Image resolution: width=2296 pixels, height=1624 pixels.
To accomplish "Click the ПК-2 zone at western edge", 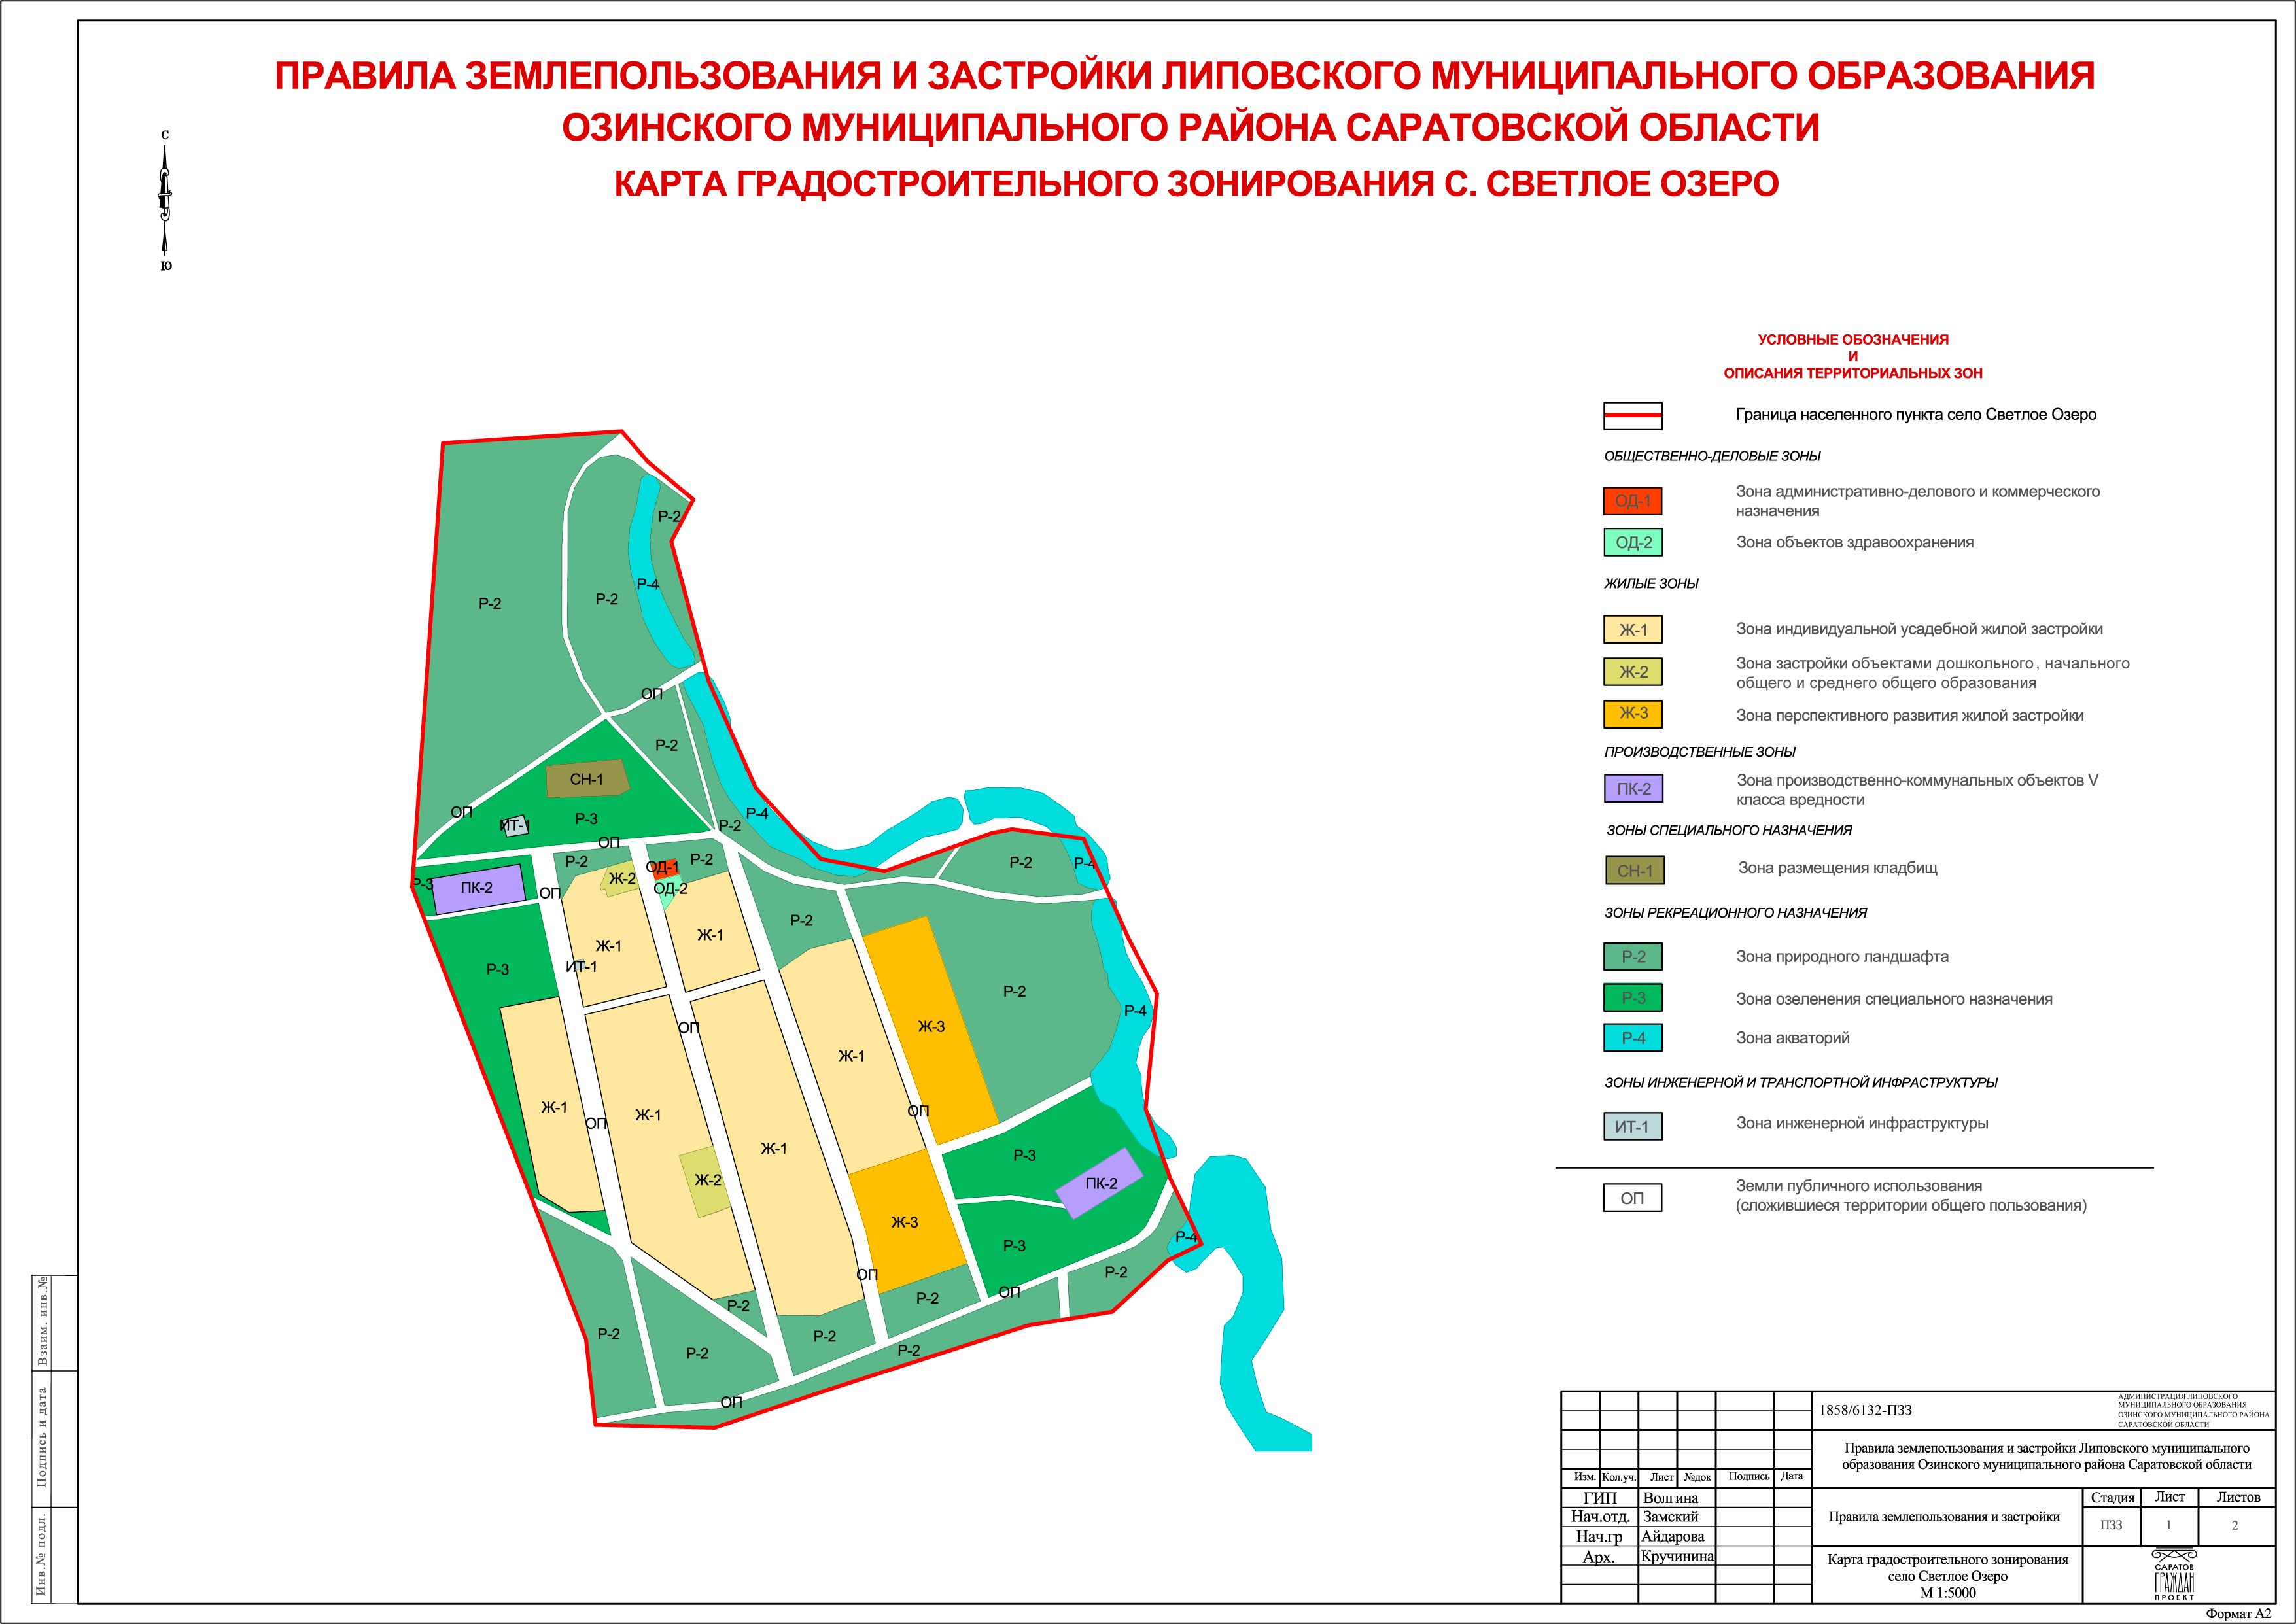I will [477, 888].
